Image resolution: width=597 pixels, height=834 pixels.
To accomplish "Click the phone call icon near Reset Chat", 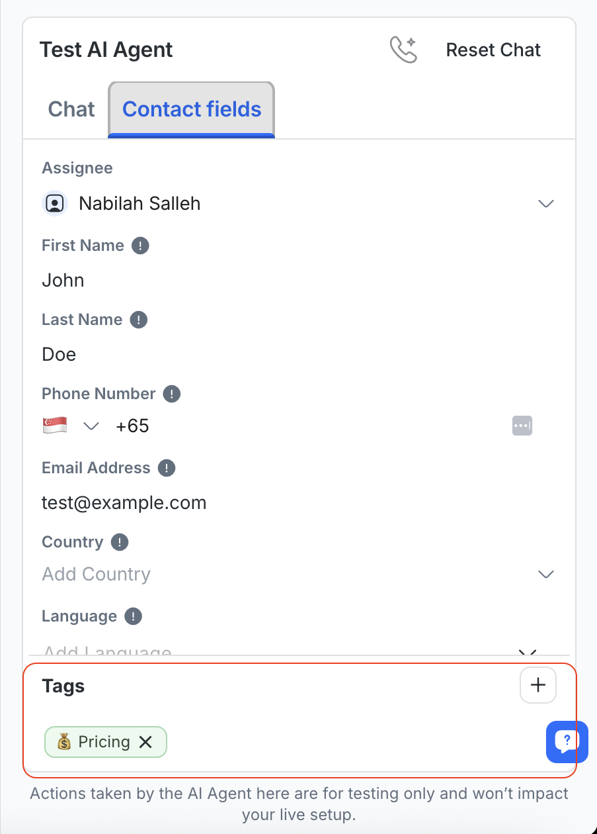I will coord(403,50).
